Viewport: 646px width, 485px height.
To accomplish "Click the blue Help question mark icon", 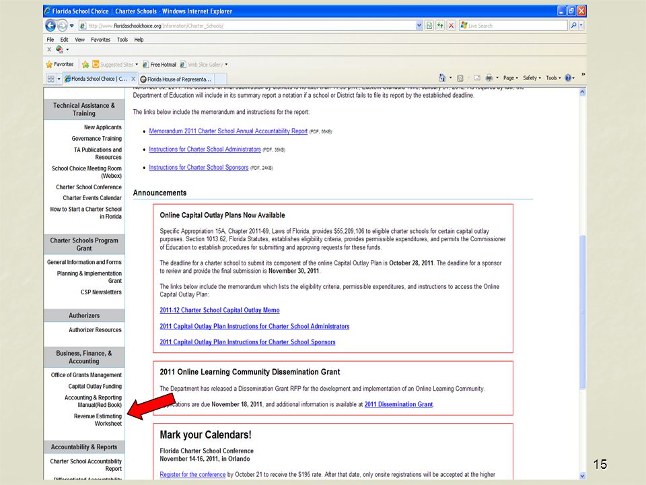I will tap(568, 78).
